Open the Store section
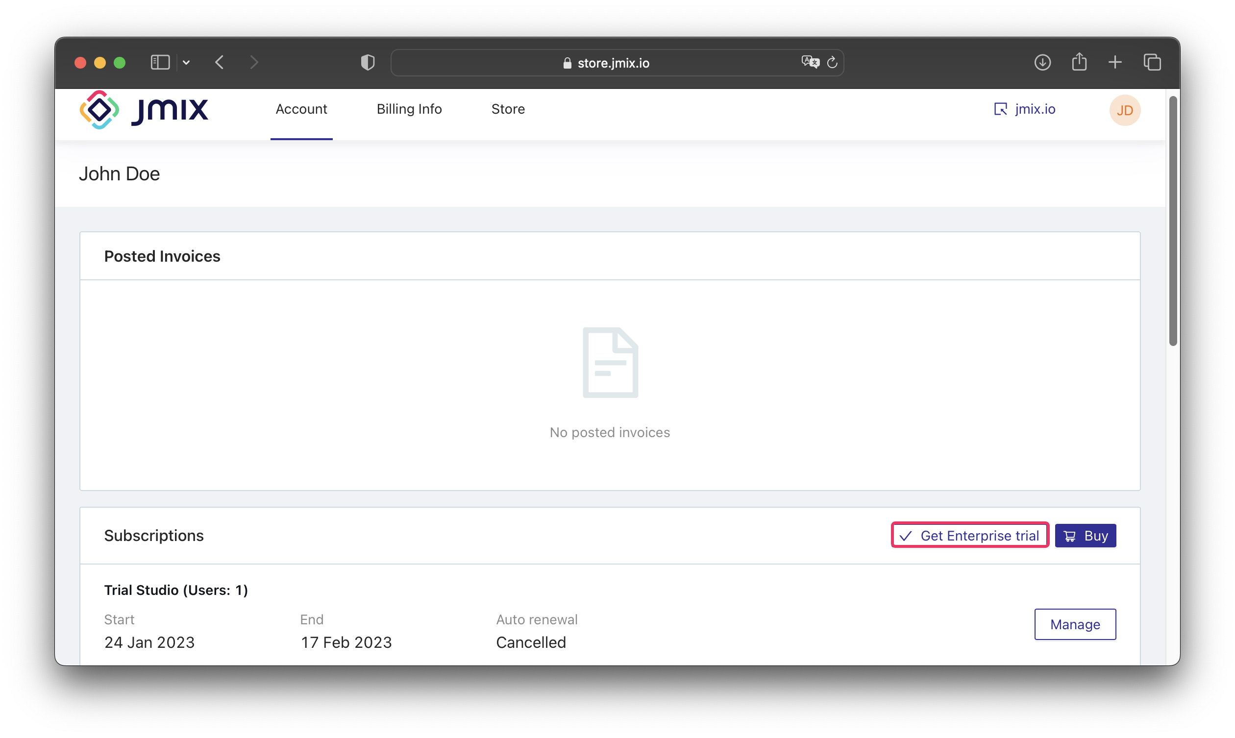Screen dimensions: 1235x738 [508, 109]
